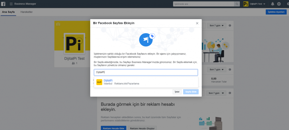Click the DijitalPi Test name on the profile card
The image size is (289, 130).
coord(75,59)
